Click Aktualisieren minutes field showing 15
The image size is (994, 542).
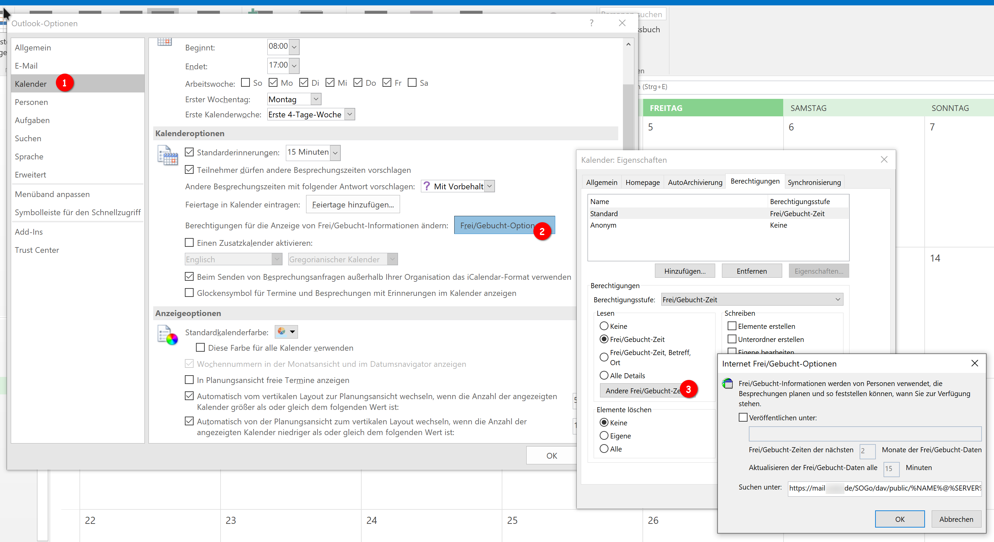(891, 468)
